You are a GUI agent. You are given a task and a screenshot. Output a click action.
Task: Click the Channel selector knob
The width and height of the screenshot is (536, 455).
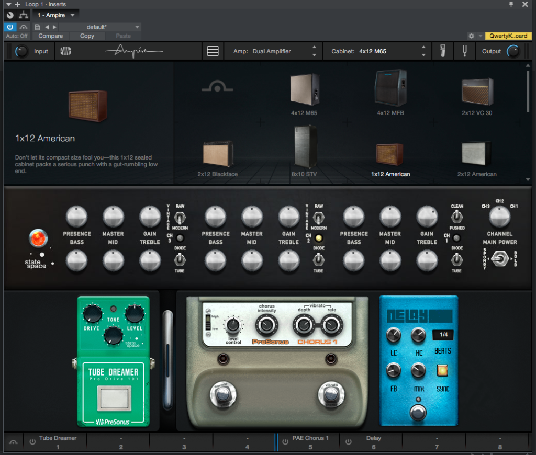coord(499,217)
